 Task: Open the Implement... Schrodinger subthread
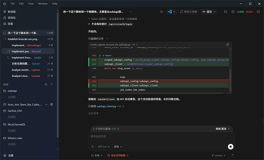(x=28, y=45)
